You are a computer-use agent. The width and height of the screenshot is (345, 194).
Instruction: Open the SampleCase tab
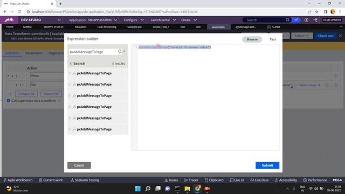coord(134,27)
